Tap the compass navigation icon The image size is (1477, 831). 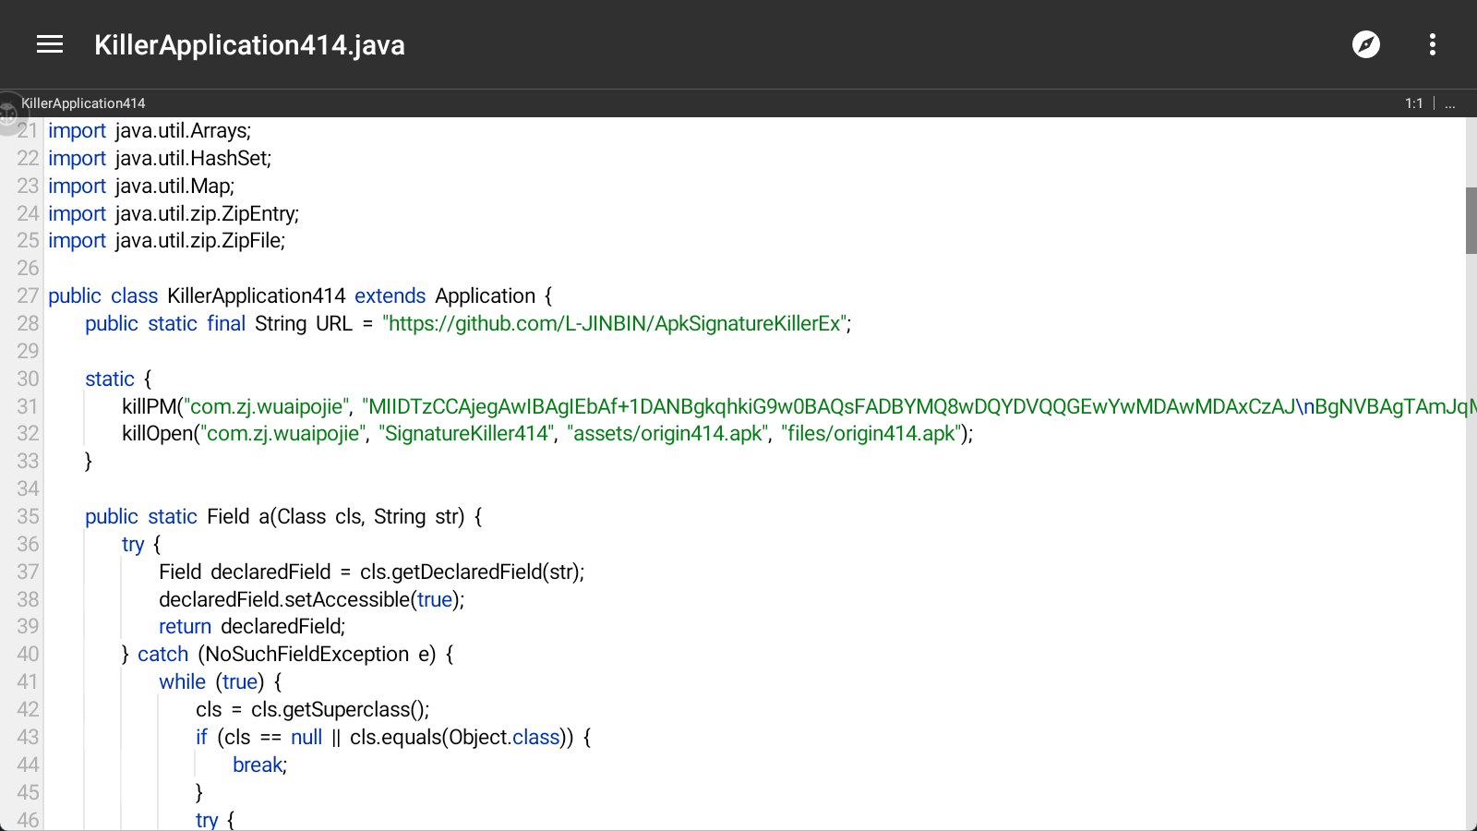[x=1365, y=44]
